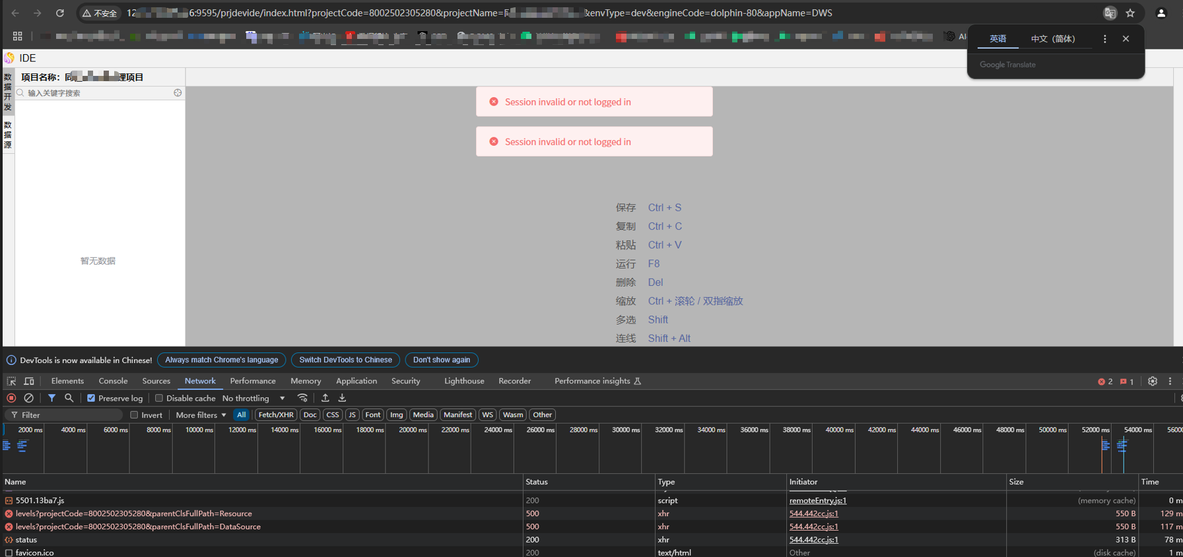Click the DevTools inspect element icon

pyautogui.click(x=11, y=381)
